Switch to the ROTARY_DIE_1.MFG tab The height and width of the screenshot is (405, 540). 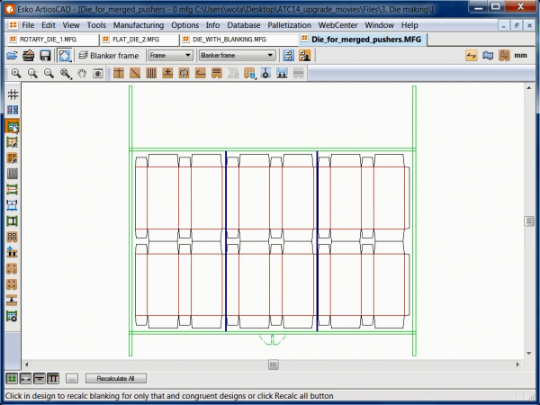[46, 40]
